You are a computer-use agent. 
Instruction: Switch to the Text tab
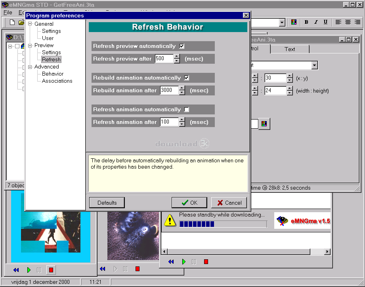tap(290, 49)
